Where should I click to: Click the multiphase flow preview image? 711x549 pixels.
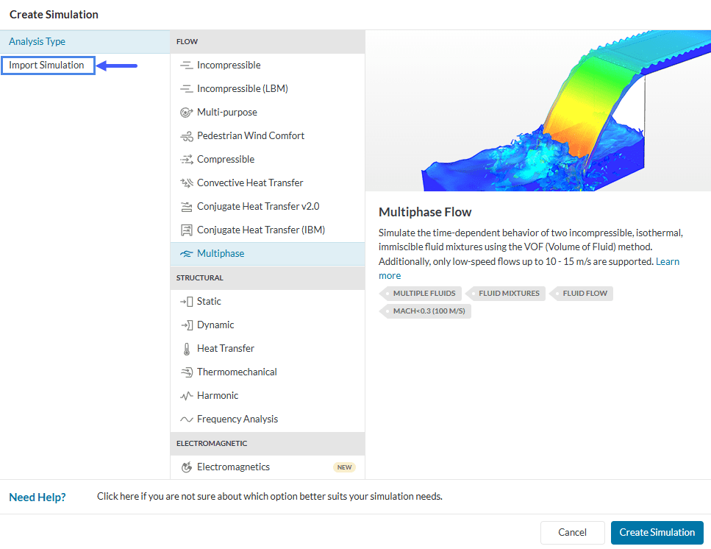[x=537, y=110]
